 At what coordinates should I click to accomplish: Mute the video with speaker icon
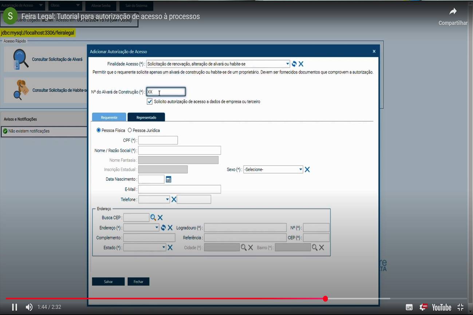tap(29, 307)
